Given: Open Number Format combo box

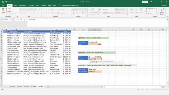Looking at the screenshot, I should coord(79,9).
